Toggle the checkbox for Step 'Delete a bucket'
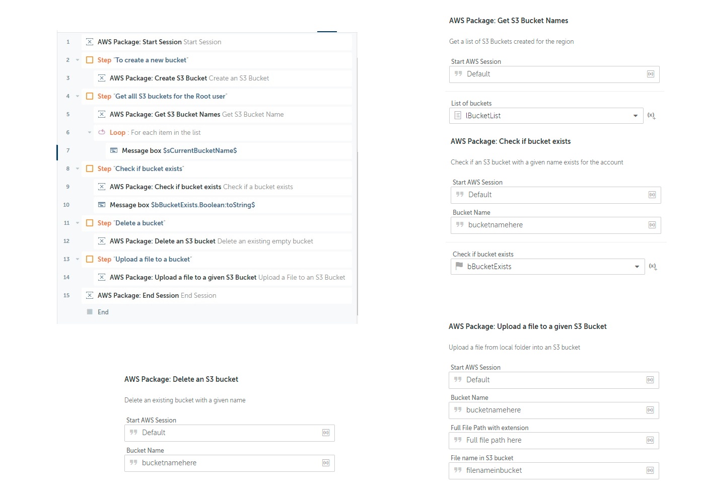The image size is (703, 500). tap(90, 223)
